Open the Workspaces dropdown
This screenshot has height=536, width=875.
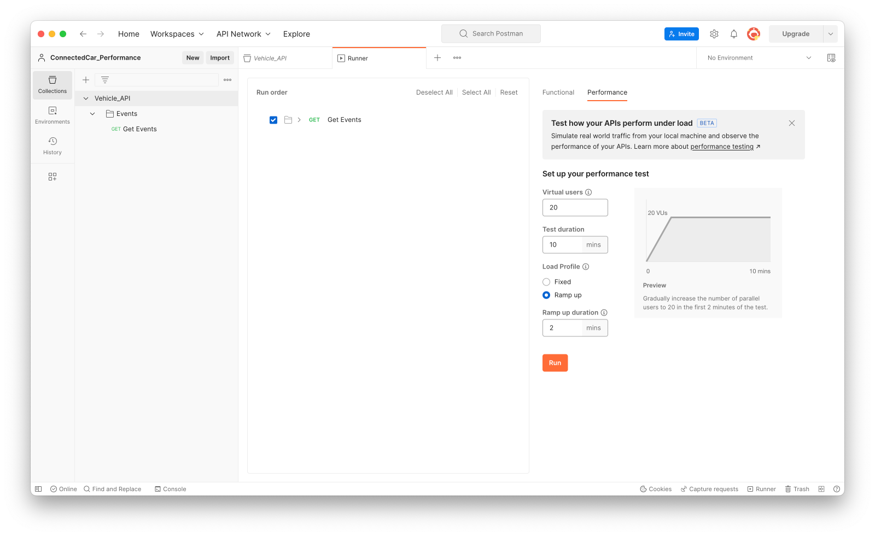177,34
